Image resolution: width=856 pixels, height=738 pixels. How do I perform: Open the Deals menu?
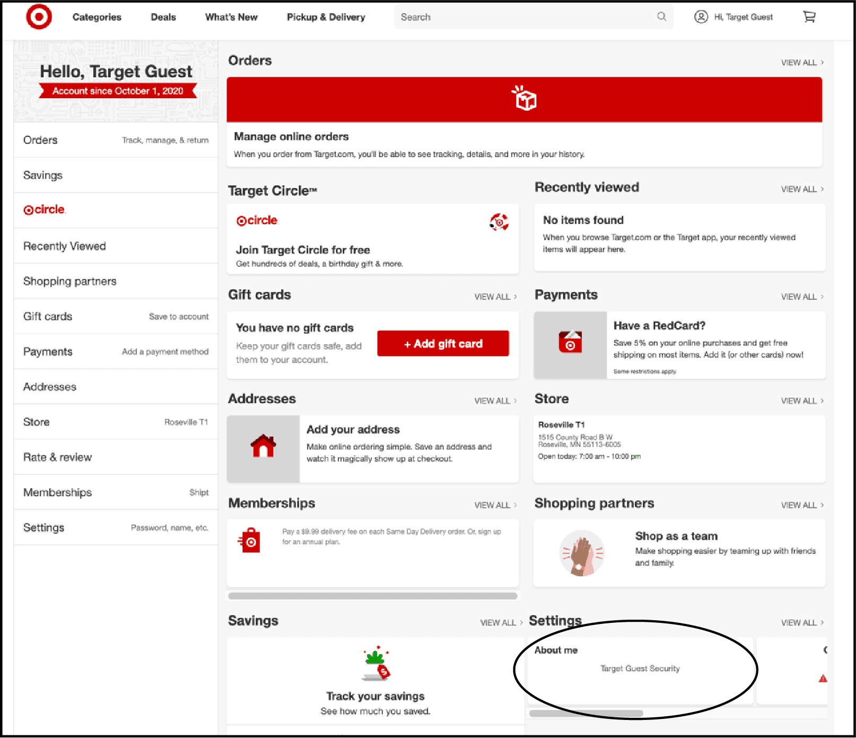point(163,17)
